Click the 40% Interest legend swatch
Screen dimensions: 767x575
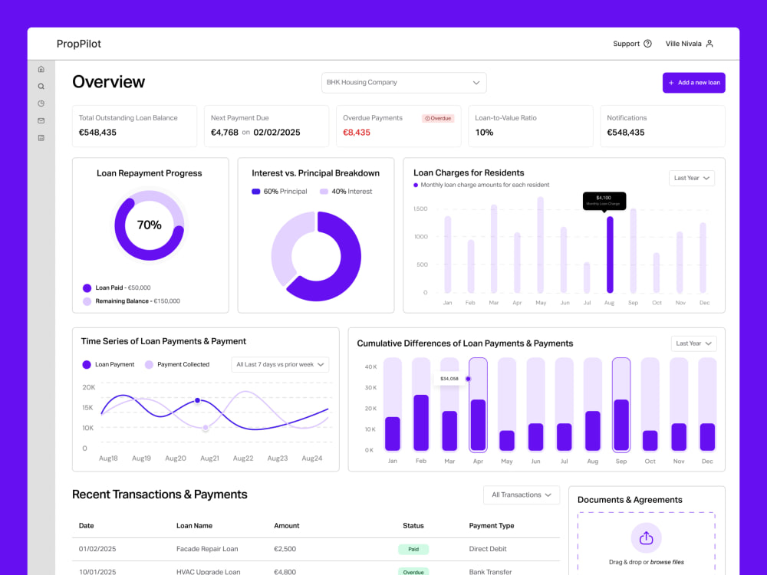click(x=324, y=192)
